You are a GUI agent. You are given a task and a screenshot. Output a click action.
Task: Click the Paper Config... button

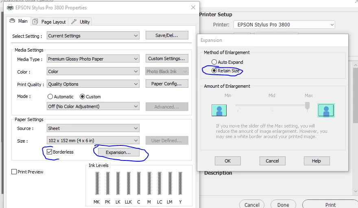pyautogui.click(x=167, y=84)
